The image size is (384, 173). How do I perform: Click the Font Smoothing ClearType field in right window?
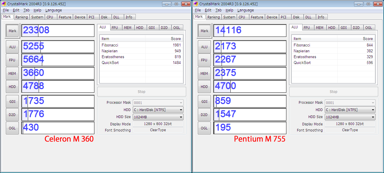click(x=350, y=130)
